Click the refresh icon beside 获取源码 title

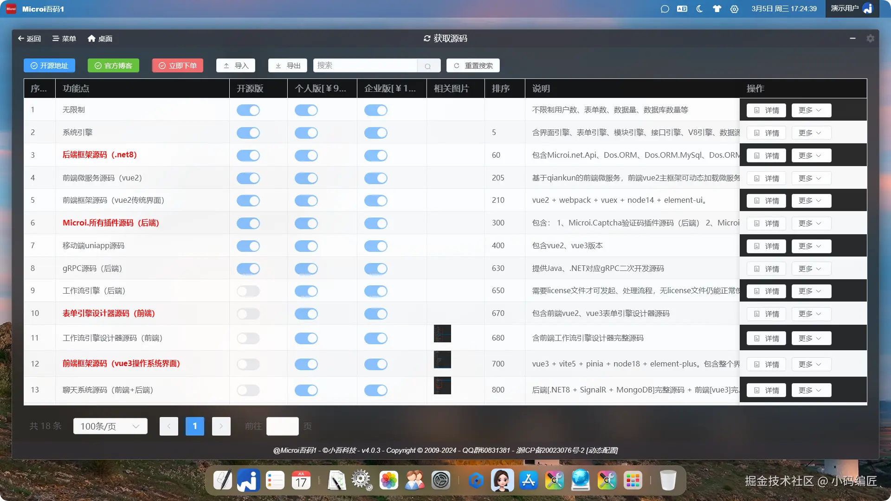(427, 39)
